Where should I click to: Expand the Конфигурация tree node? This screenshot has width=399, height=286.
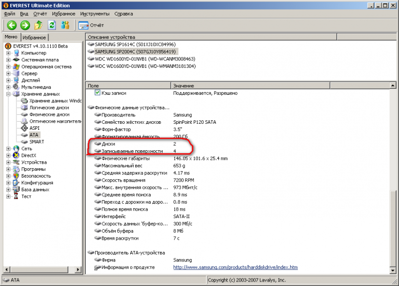tap(8, 183)
